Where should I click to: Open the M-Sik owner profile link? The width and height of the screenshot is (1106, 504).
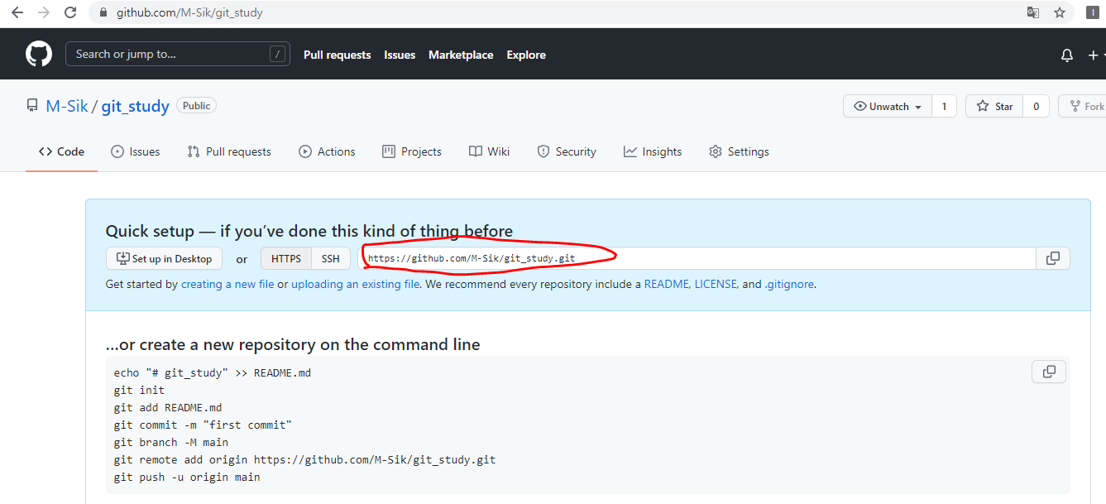[x=66, y=106]
